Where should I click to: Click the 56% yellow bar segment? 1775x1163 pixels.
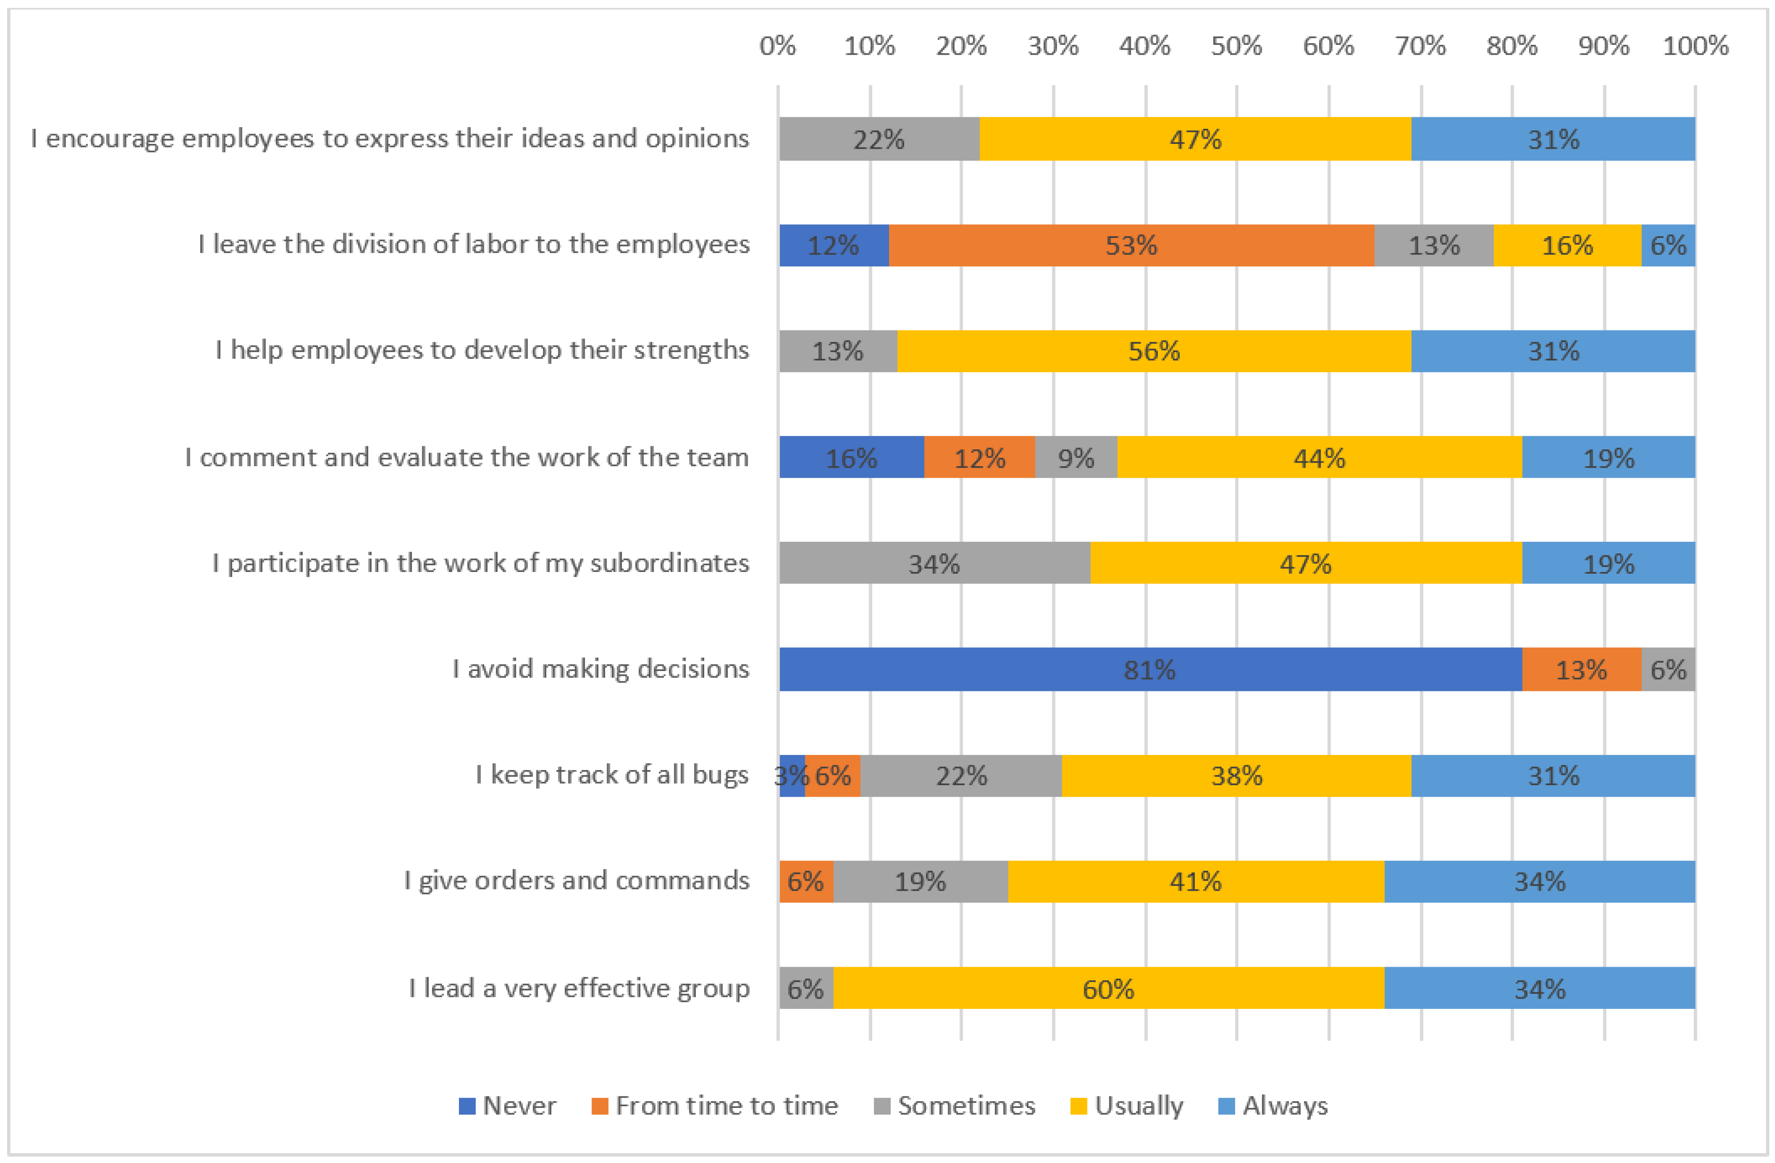1154,351
